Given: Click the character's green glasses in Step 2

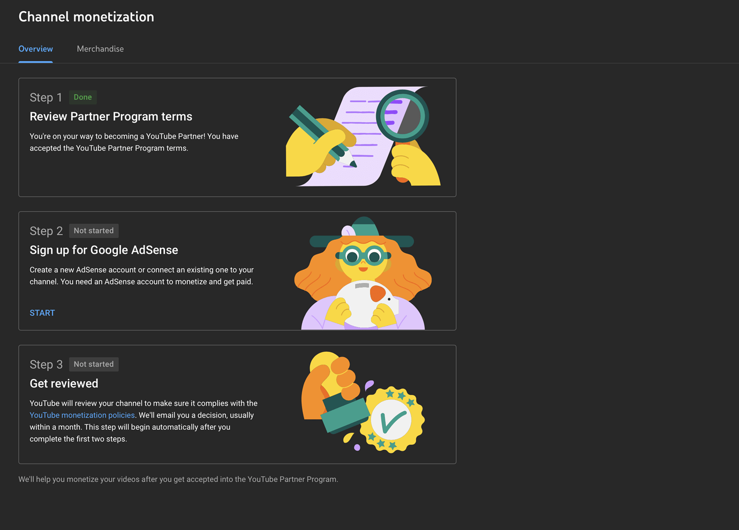Looking at the screenshot, I should [x=363, y=256].
